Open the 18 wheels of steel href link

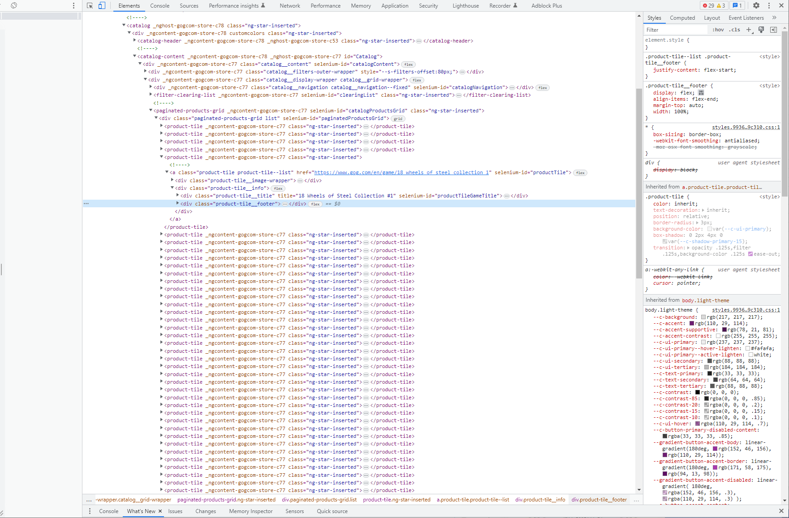pyautogui.click(x=401, y=173)
